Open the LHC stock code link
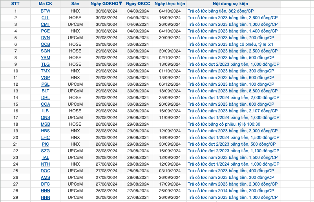The width and height of the screenshot is (314, 202). pos(46,137)
